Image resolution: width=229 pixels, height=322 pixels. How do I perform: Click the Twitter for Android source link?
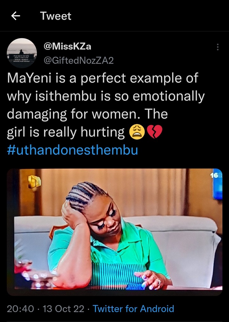tap(133, 309)
